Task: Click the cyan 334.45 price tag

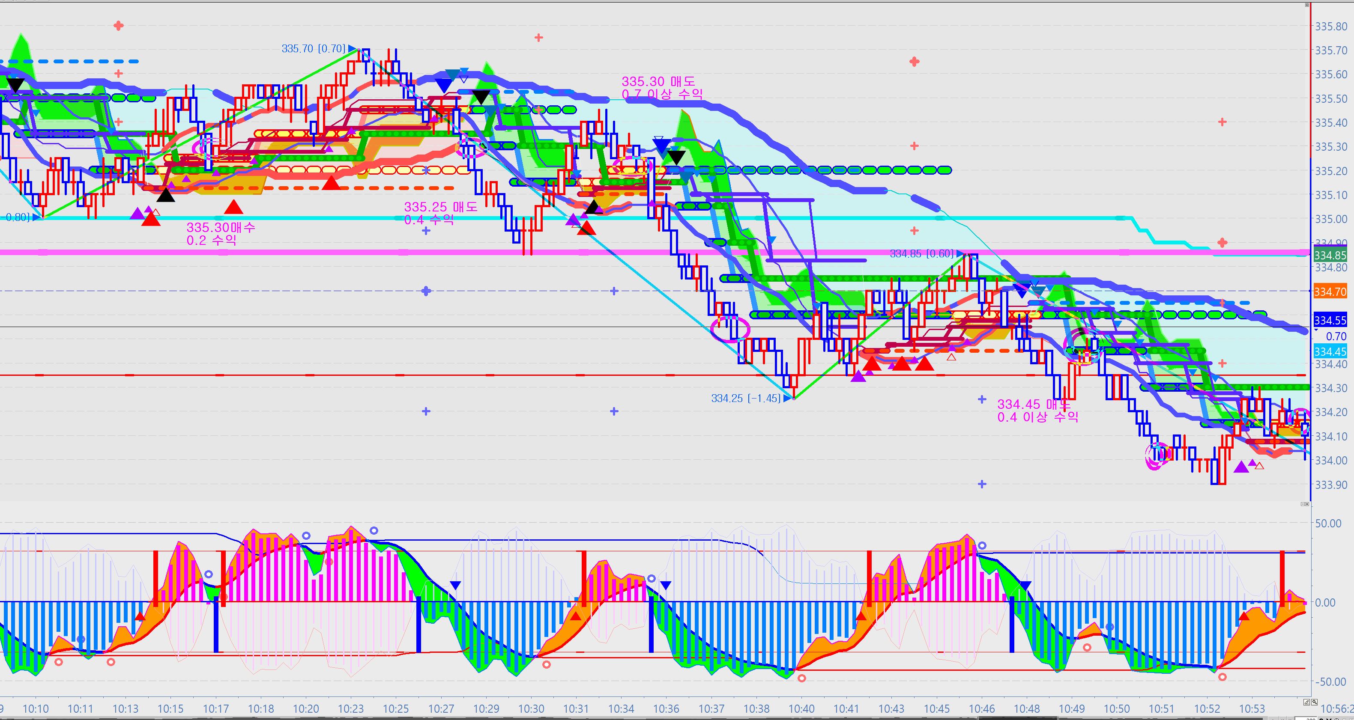Action: [x=1330, y=351]
